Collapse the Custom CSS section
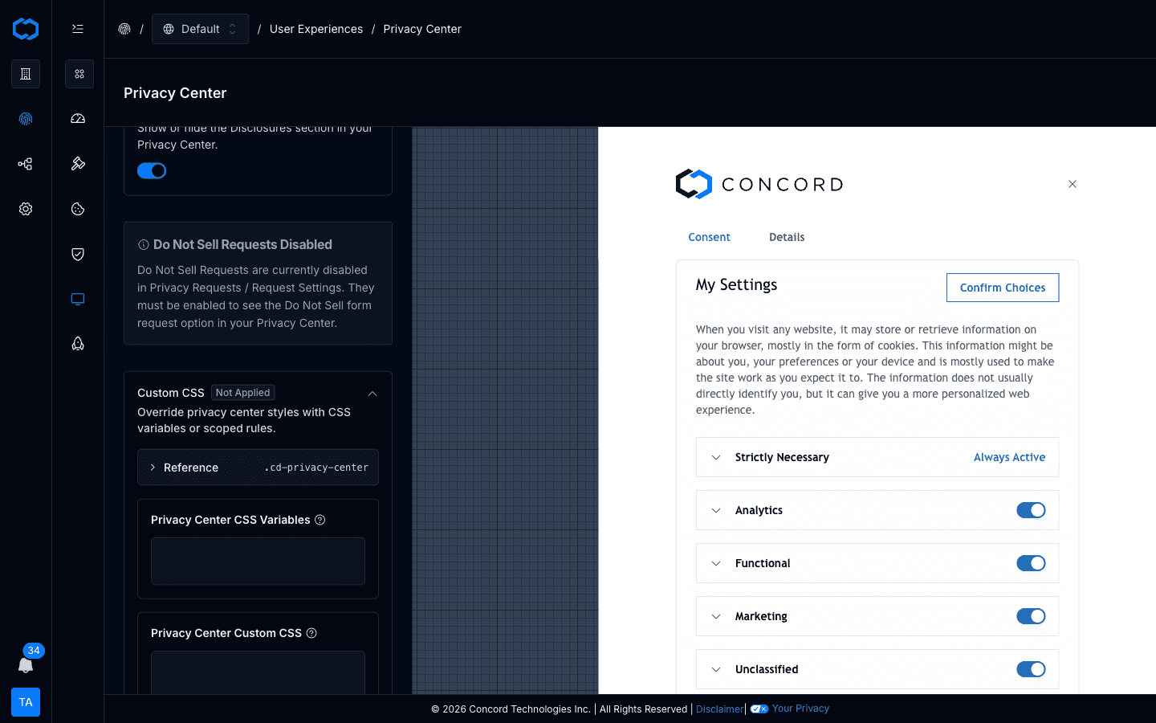The width and height of the screenshot is (1156, 723). coord(372,394)
